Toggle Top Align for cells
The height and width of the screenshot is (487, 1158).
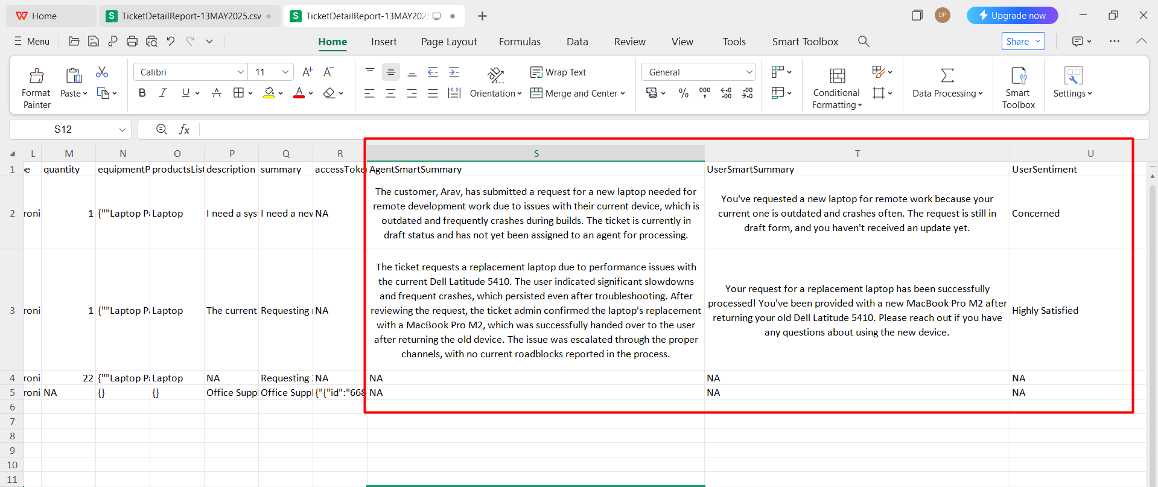pos(370,72)
